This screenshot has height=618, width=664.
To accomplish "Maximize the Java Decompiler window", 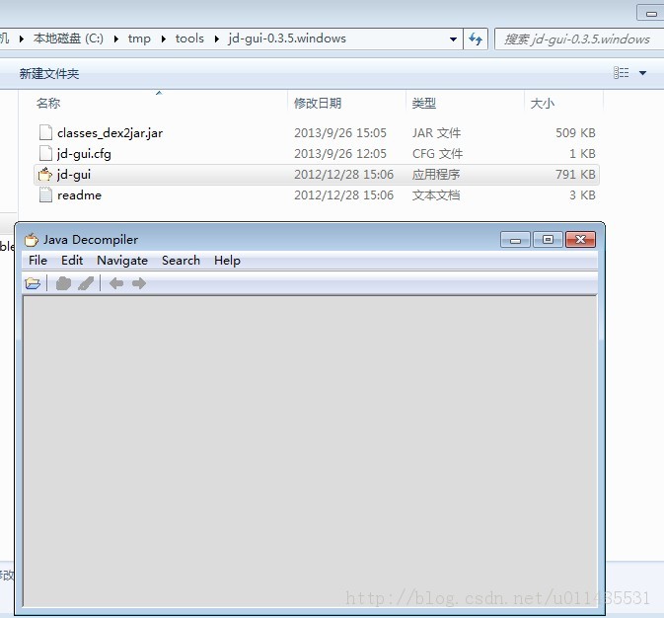I will pos(548,240).
